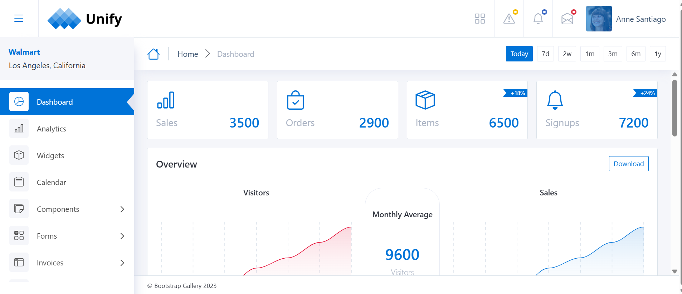682x294 pixels.
Task: Click the Download button in Overview
Action: 628,164
